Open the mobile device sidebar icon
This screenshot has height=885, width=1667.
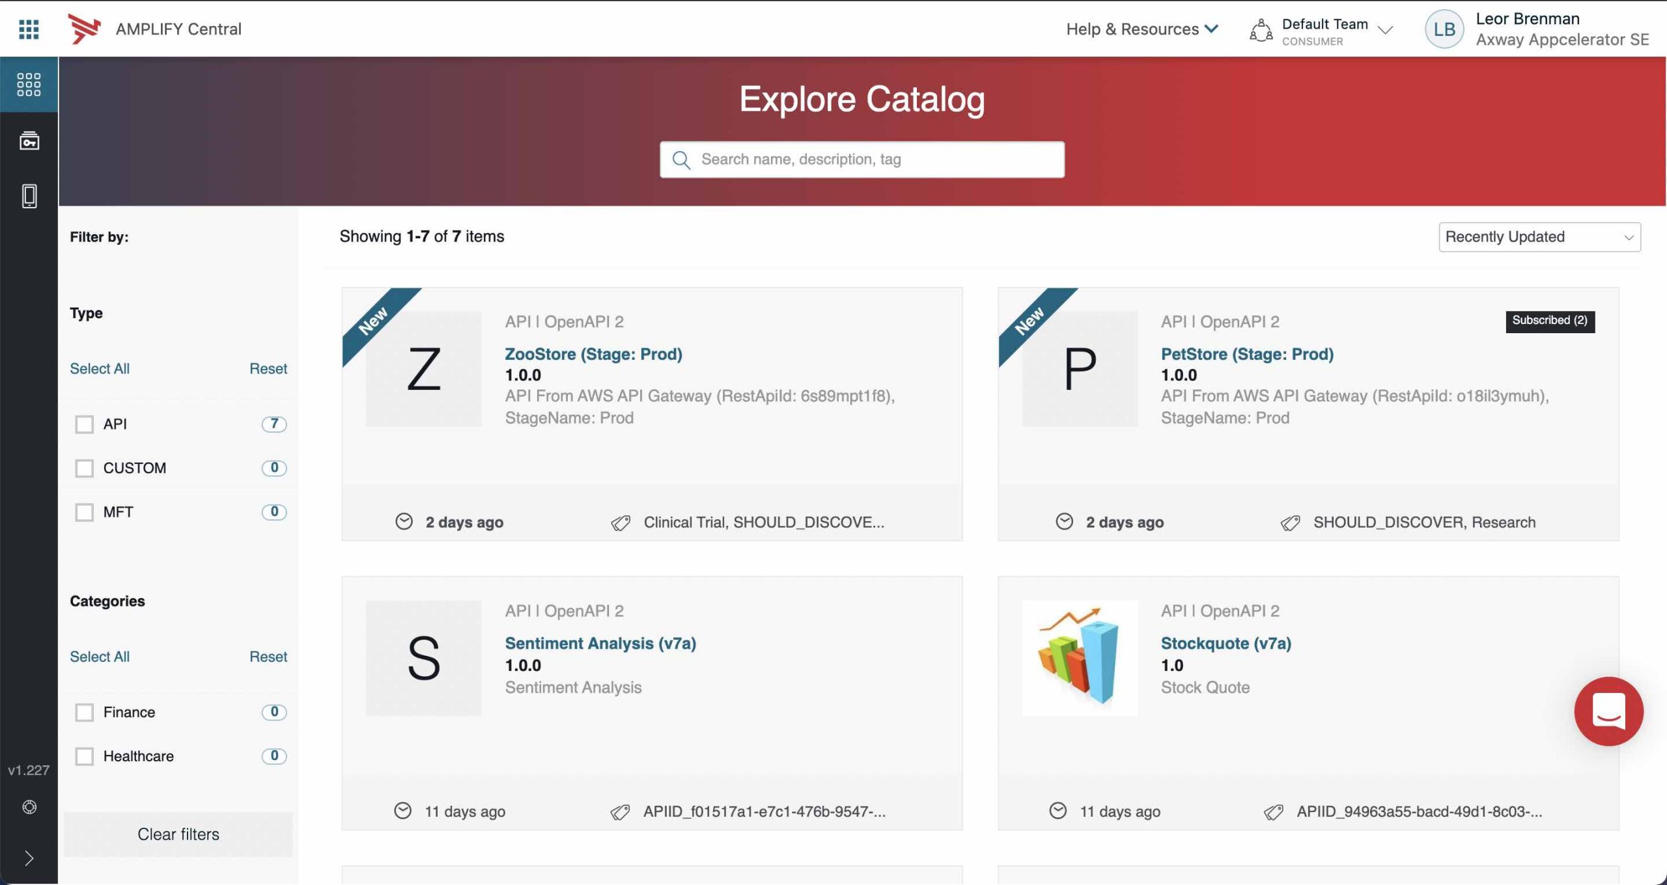click(x=29, y=196)
